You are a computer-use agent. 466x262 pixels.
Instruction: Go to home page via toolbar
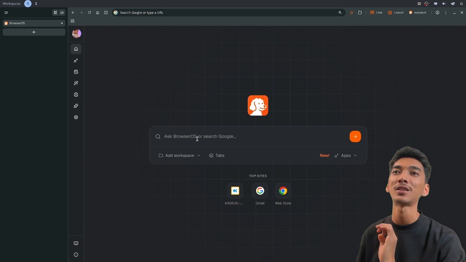coord(98,12)
